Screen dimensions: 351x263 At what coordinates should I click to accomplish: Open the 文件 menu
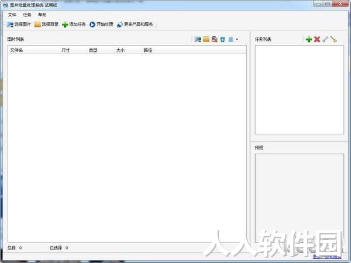(12, 15)
